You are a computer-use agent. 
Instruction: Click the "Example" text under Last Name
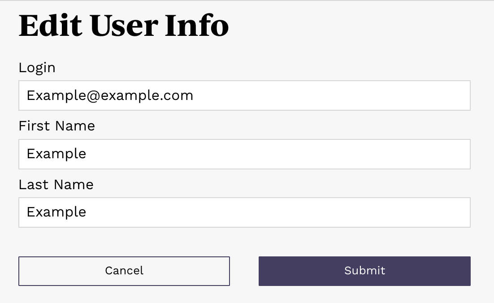click(56, 212)
